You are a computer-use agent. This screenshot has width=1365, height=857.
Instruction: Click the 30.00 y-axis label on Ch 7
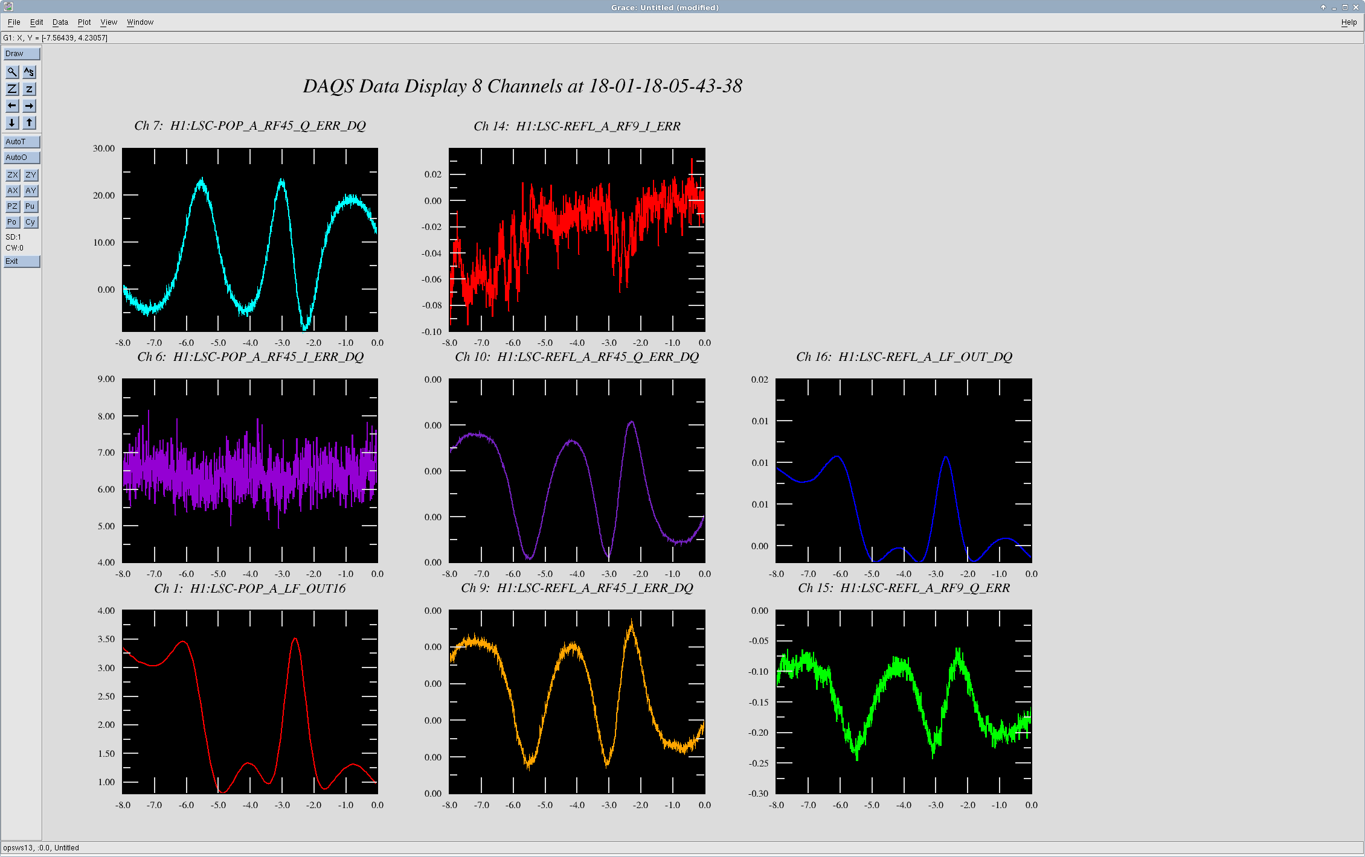click(x=104, y=148)
